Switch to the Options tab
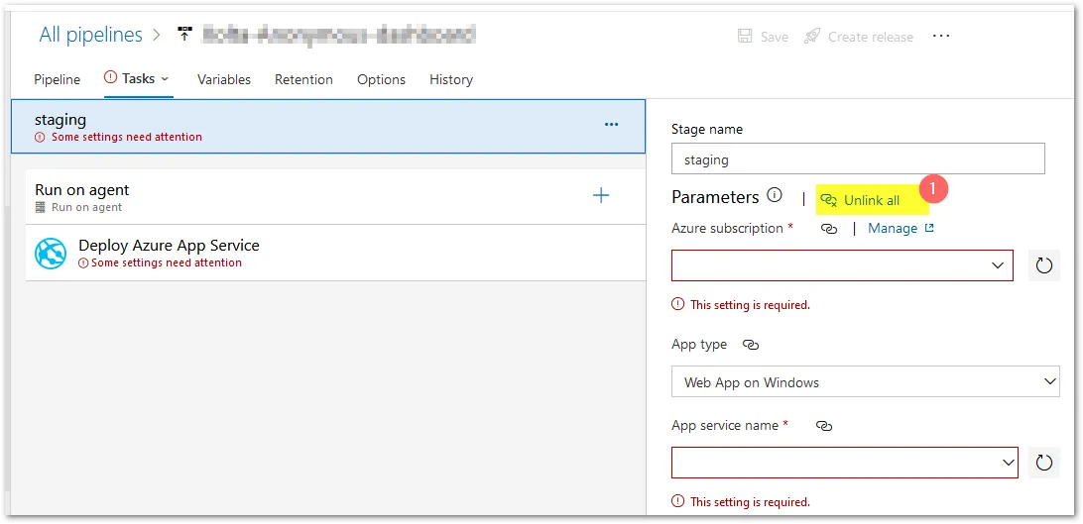Viewport: 1083px width, 524px height. tap(381, 79)
